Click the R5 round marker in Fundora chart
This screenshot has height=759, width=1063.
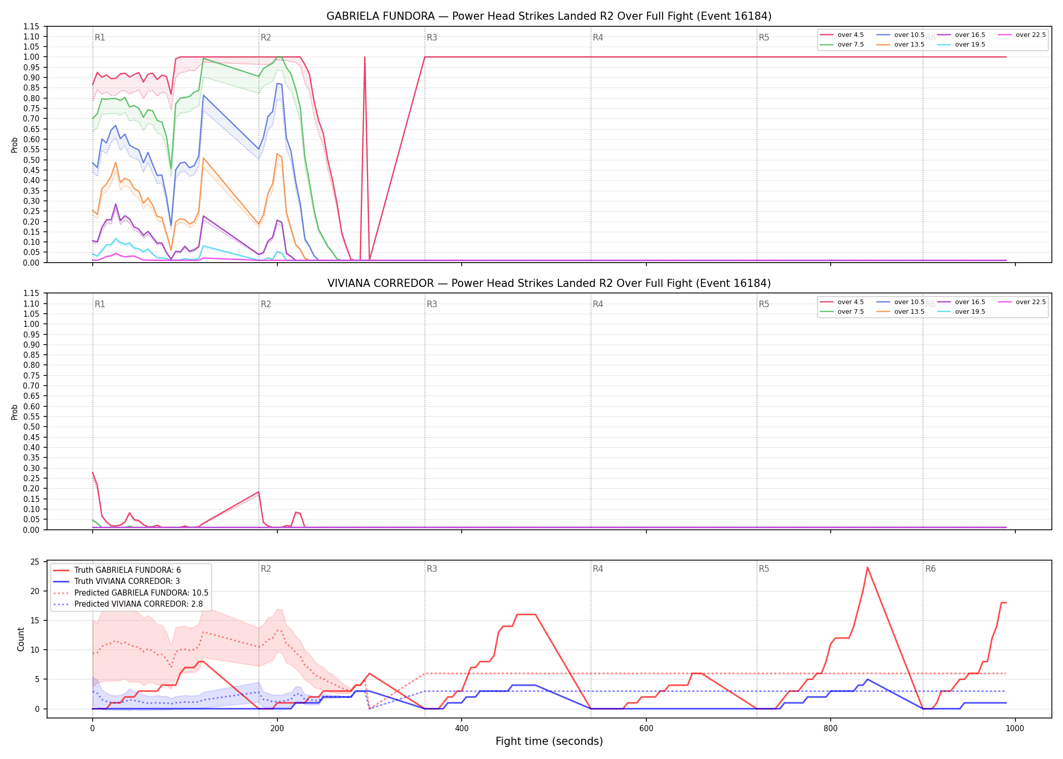coord(764,37)
